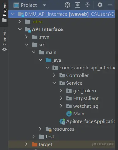Expand the .idea folder chevron

pos(20,21)
